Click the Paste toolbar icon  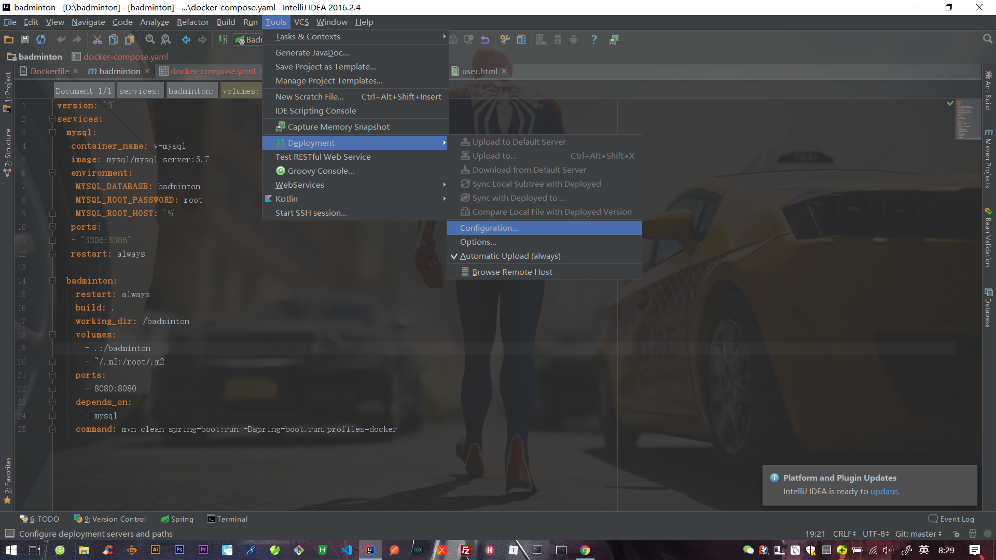[130, 39]
